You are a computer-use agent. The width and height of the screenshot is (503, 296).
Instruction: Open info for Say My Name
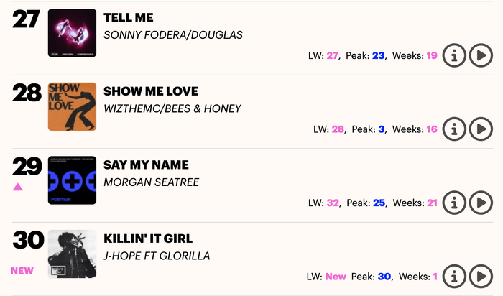454,203
